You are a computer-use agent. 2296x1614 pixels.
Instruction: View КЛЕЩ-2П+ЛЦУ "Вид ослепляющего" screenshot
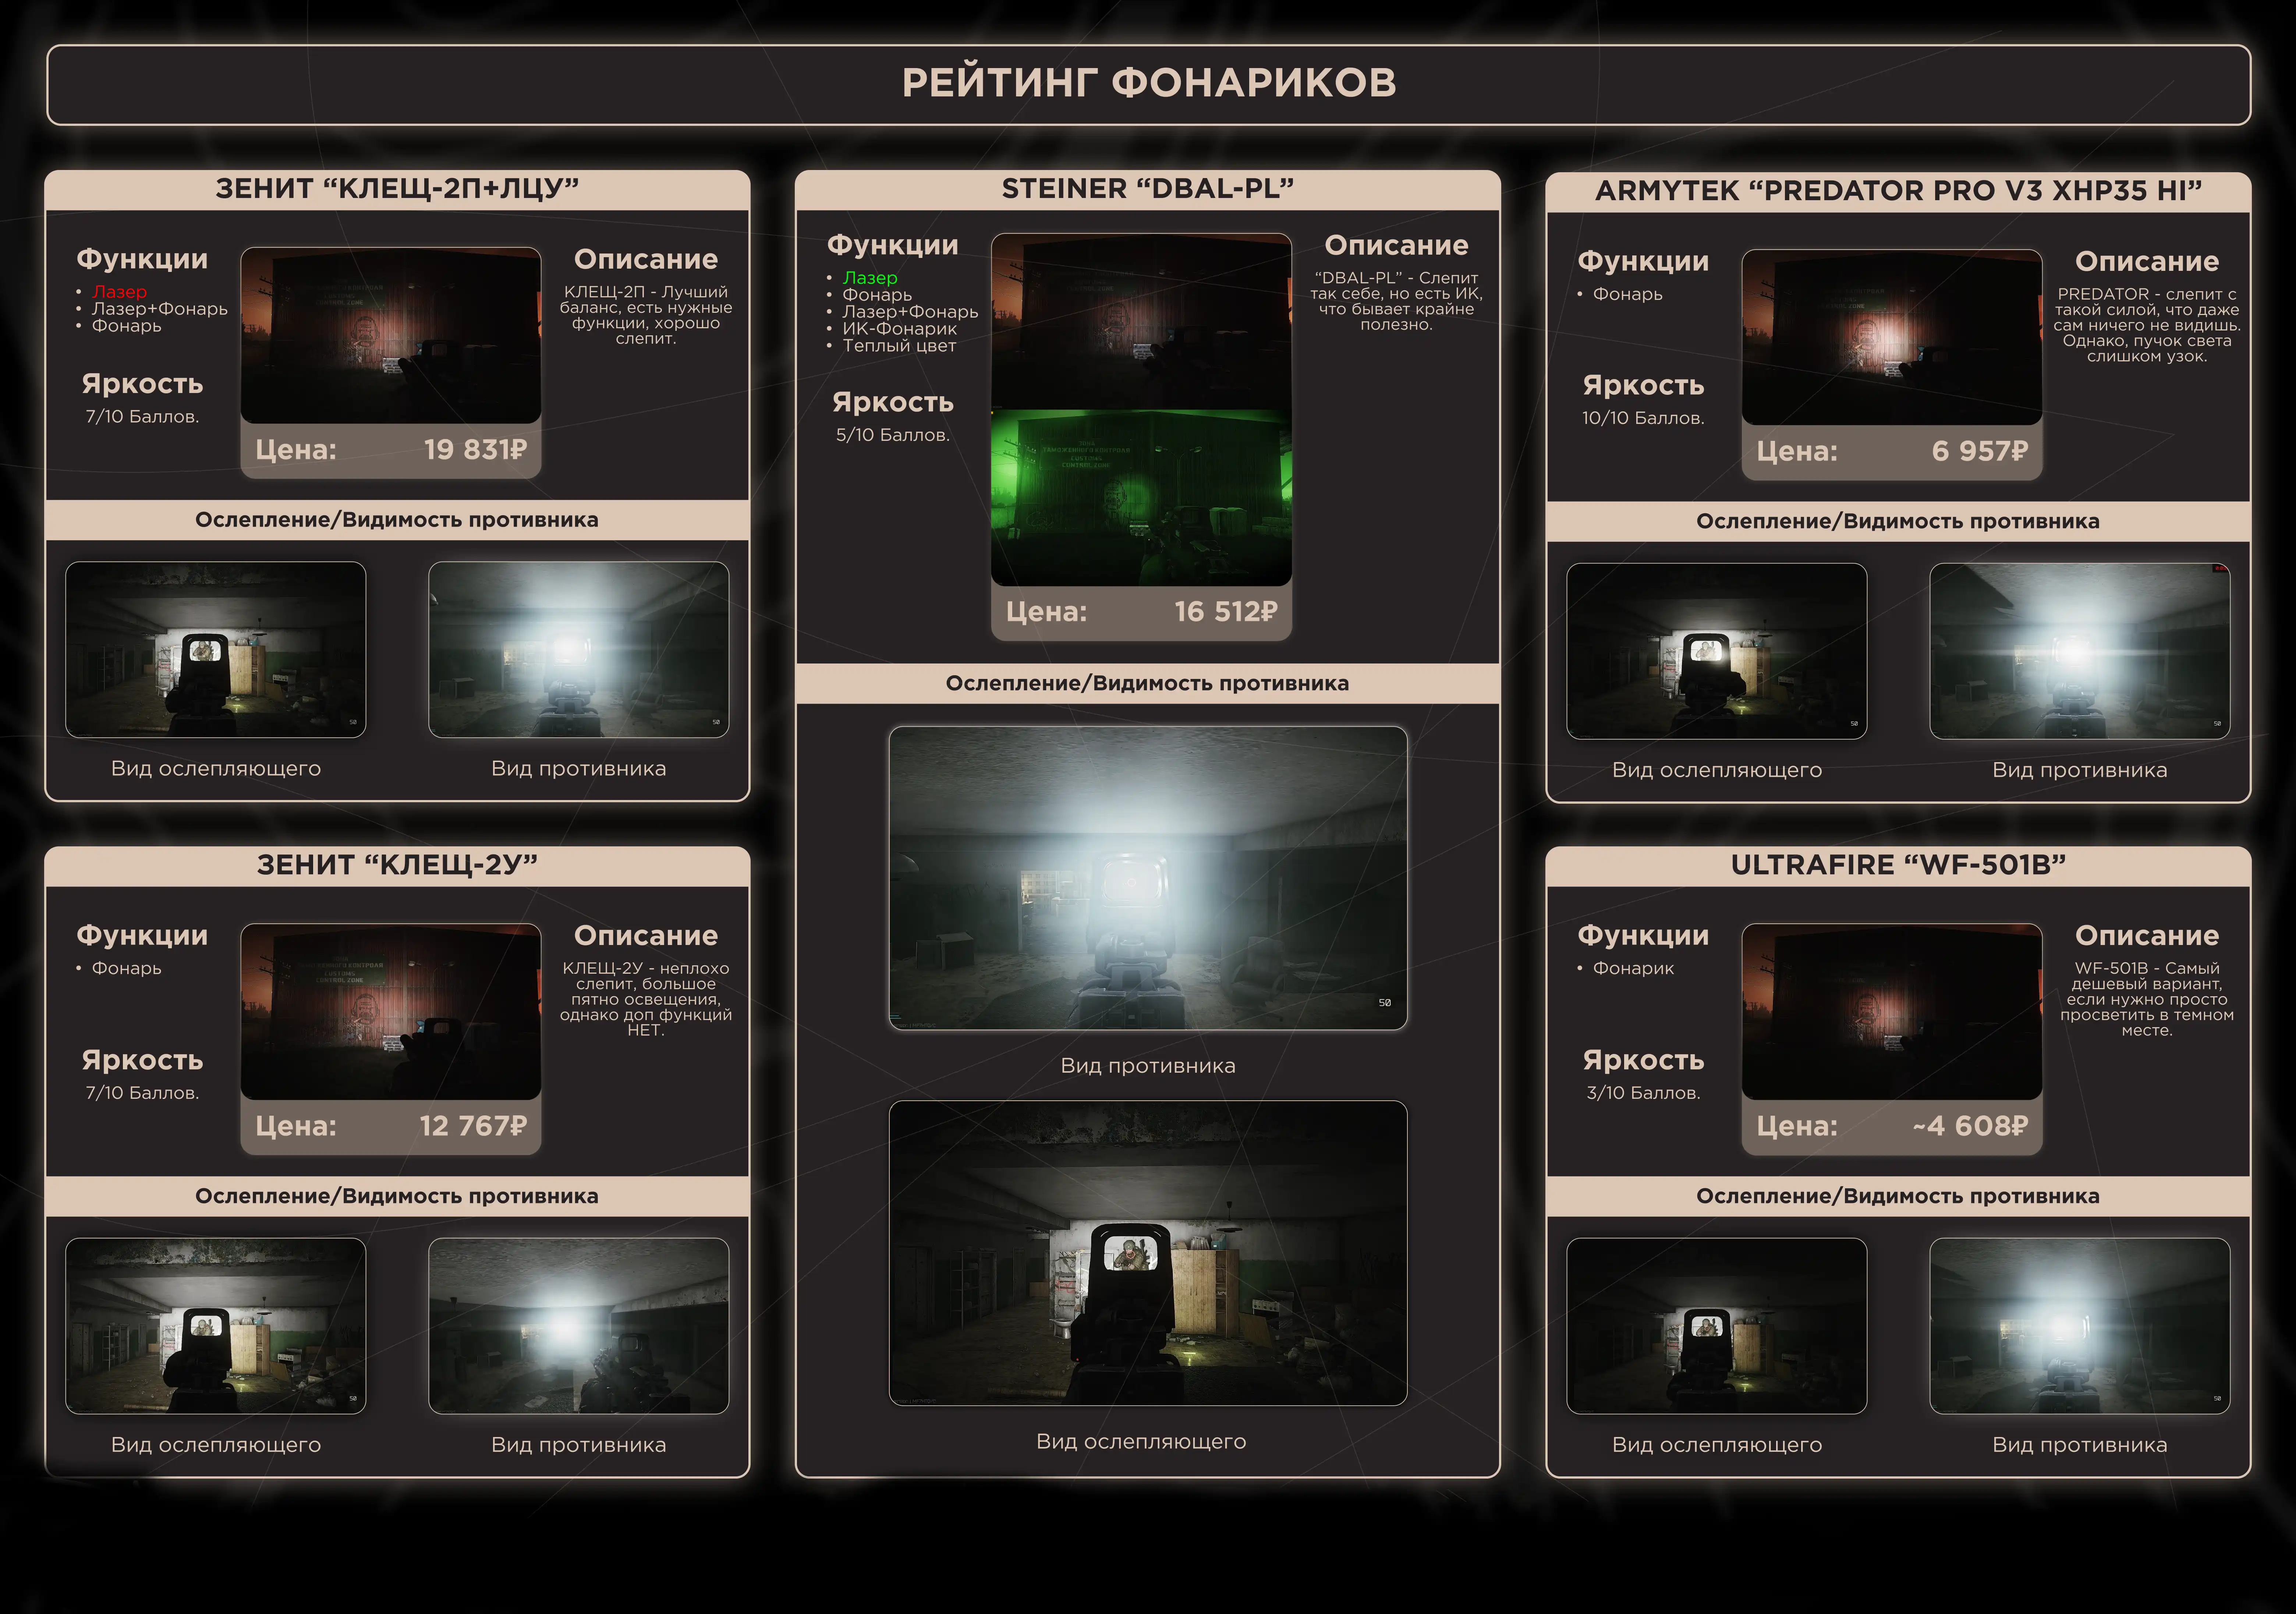pyautogui.click(x=216, y=650)
